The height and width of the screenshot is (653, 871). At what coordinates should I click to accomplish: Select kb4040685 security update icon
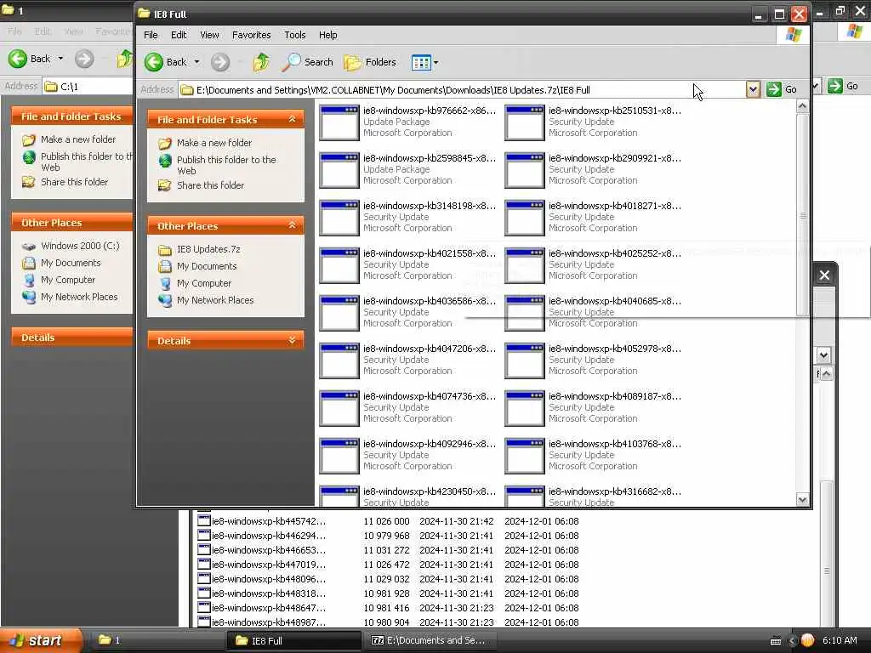coord(524,313)
